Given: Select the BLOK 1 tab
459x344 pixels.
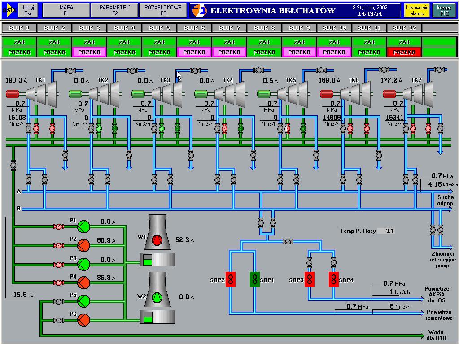Looking at the screenshot, I should click(19, 28).
